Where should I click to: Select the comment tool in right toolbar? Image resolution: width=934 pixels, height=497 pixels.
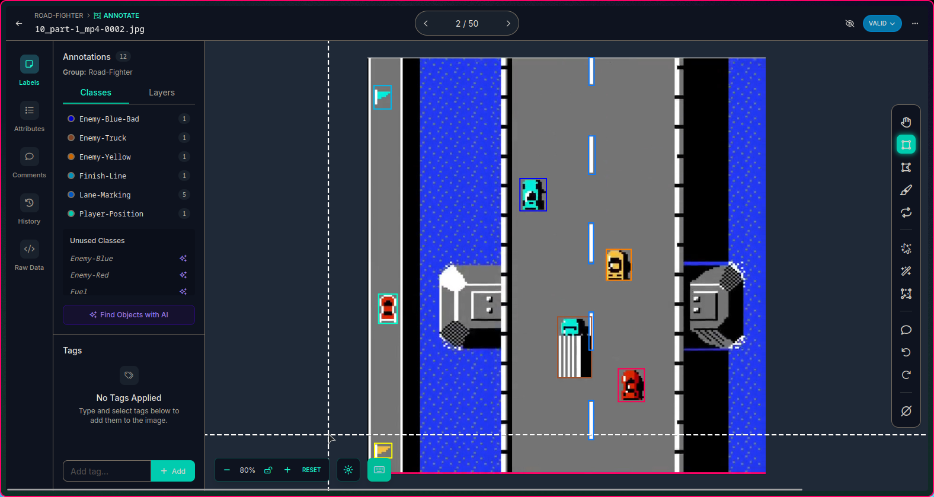tap(906, 330)
